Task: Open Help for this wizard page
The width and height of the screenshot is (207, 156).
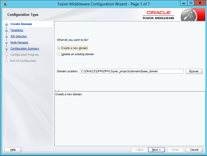Action: click(x=13, y=150)
